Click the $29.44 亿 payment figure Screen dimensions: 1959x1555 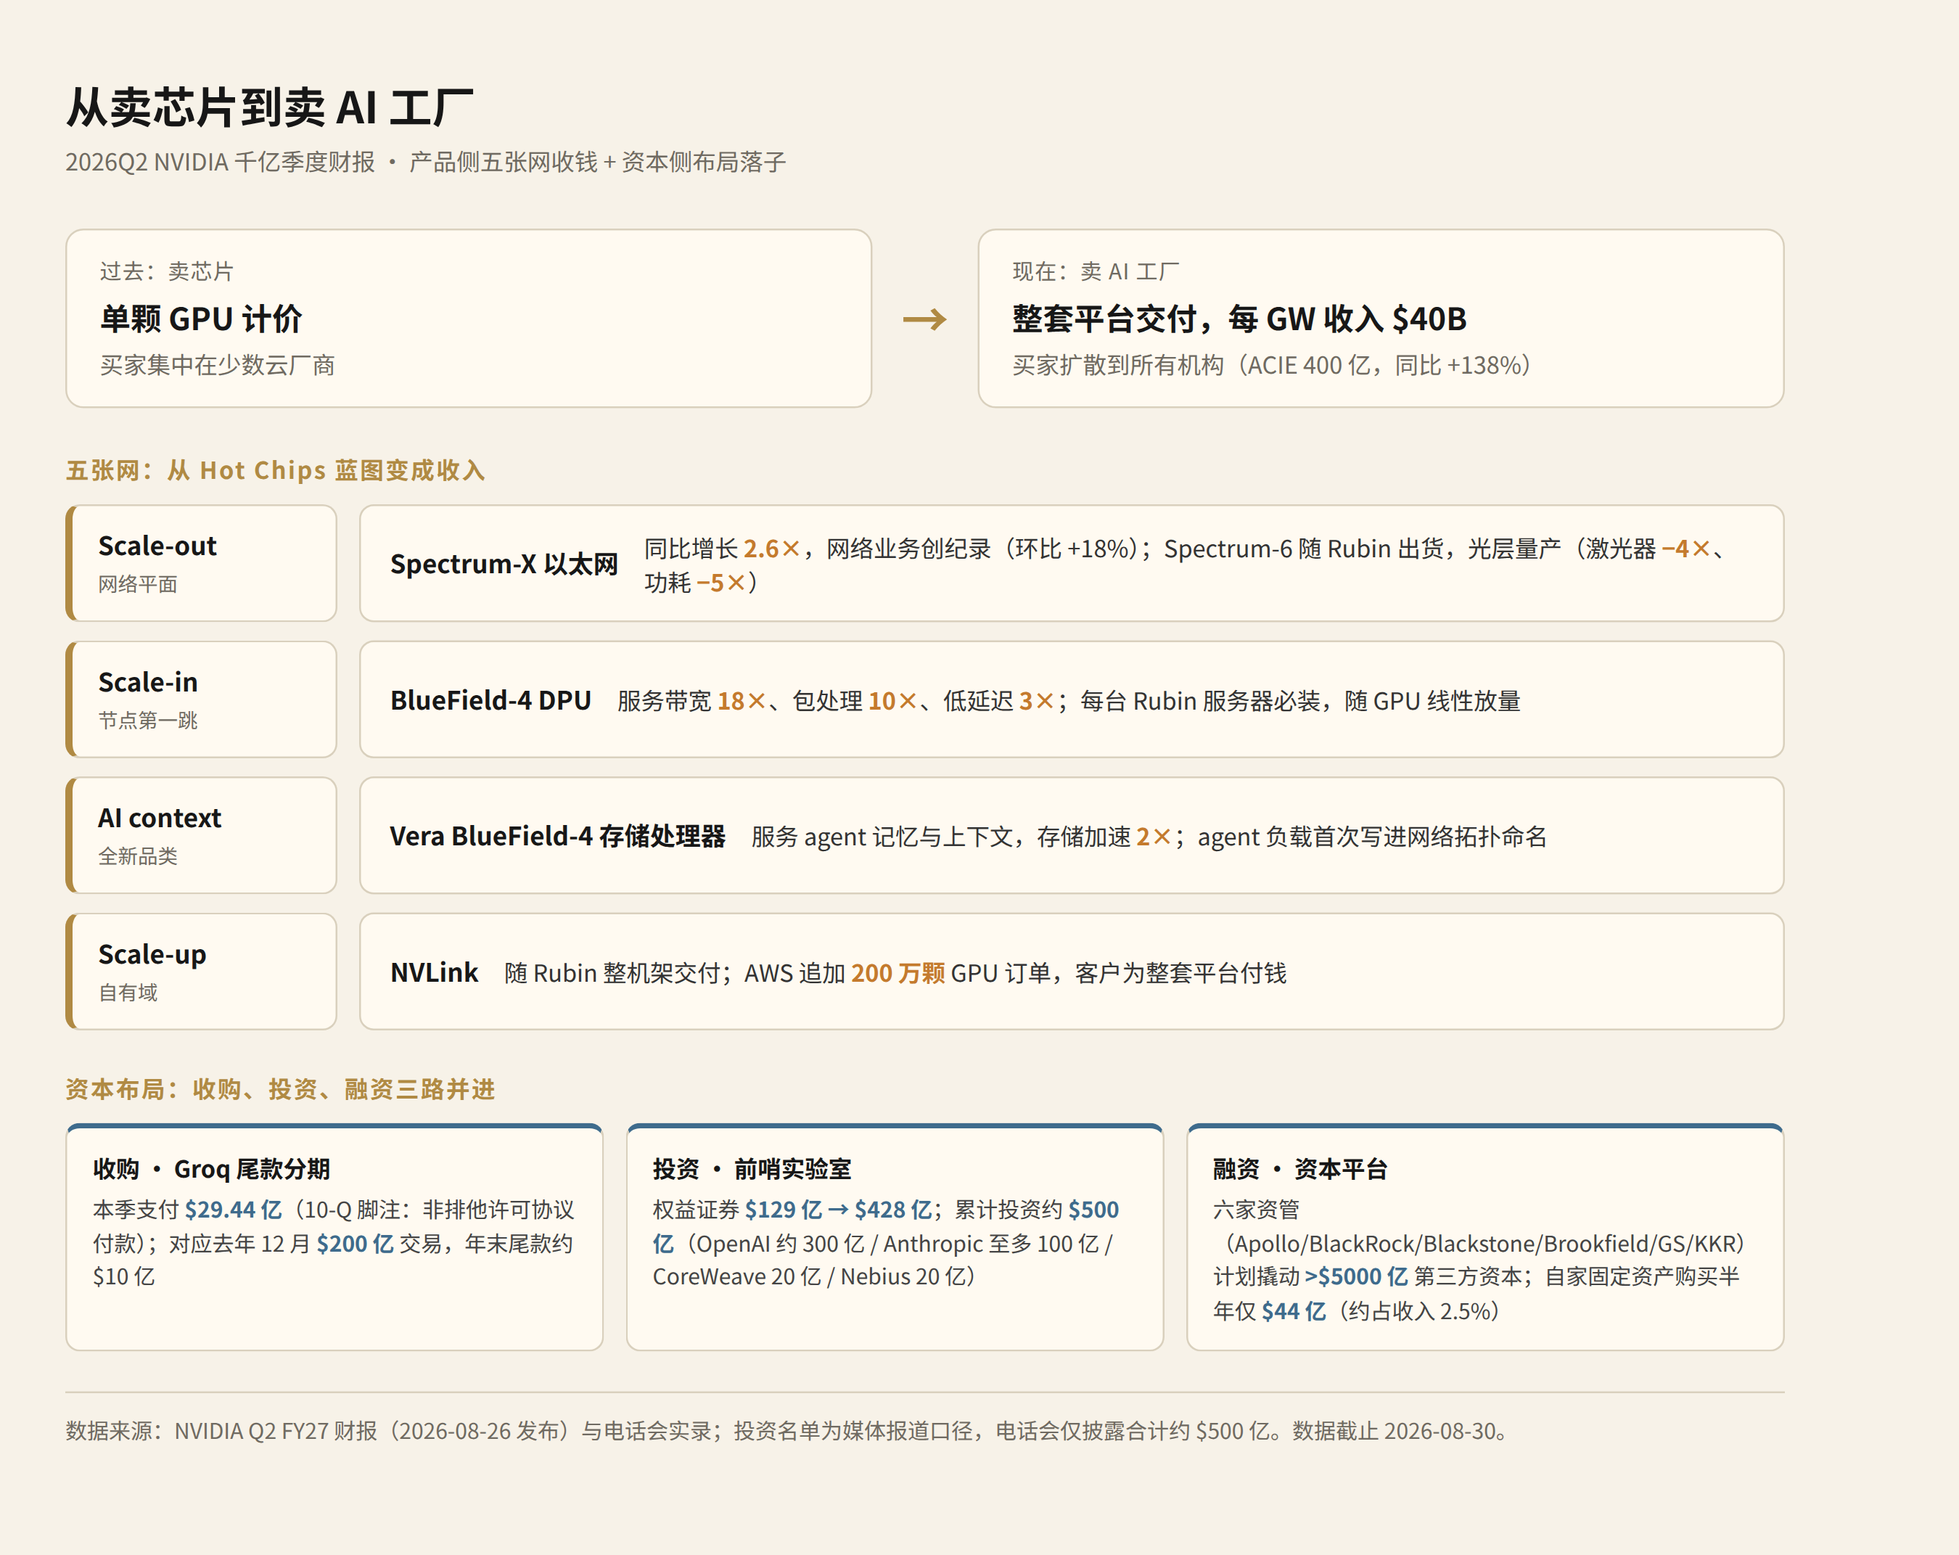pyautogui.click(x=234, y=1210)
